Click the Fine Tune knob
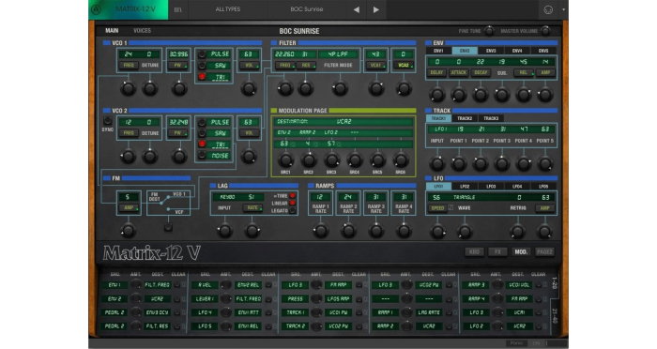The image size is (657, 349). (x=489, y=31)
